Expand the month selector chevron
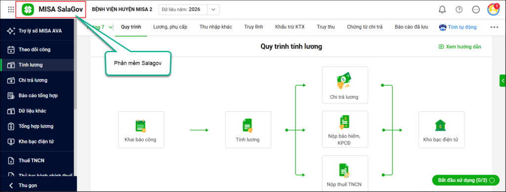 pos(111,27)
